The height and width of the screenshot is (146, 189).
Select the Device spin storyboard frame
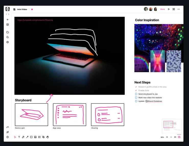point(31,115)
